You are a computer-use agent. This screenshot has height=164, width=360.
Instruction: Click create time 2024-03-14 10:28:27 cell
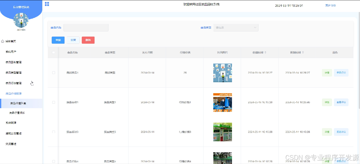260,73
